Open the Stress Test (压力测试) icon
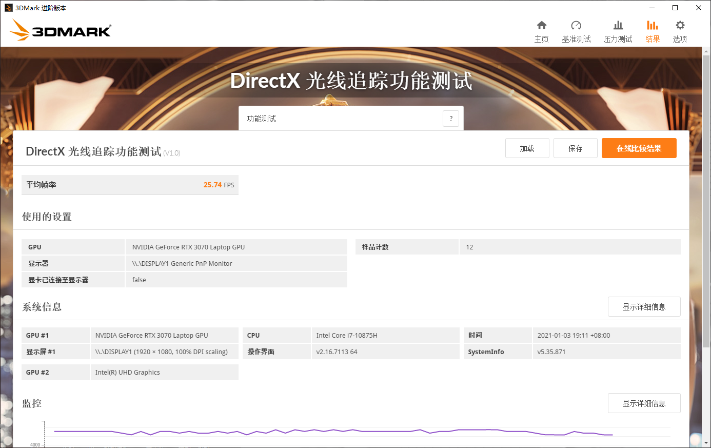The width and height of the screenshot is (711, 448). coord(618,26)
